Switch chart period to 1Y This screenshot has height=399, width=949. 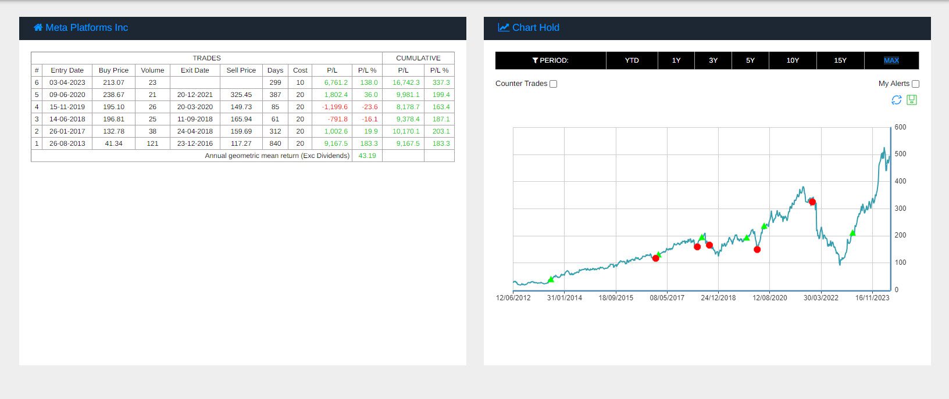tap(676, 60)
